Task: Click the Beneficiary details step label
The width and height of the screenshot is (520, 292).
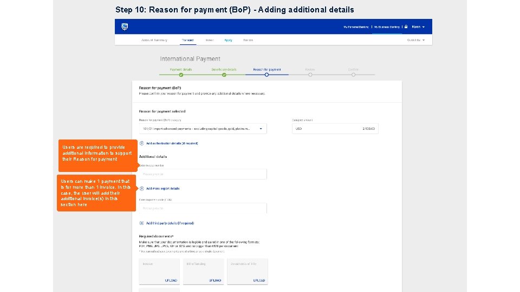Action: point(224,70)
